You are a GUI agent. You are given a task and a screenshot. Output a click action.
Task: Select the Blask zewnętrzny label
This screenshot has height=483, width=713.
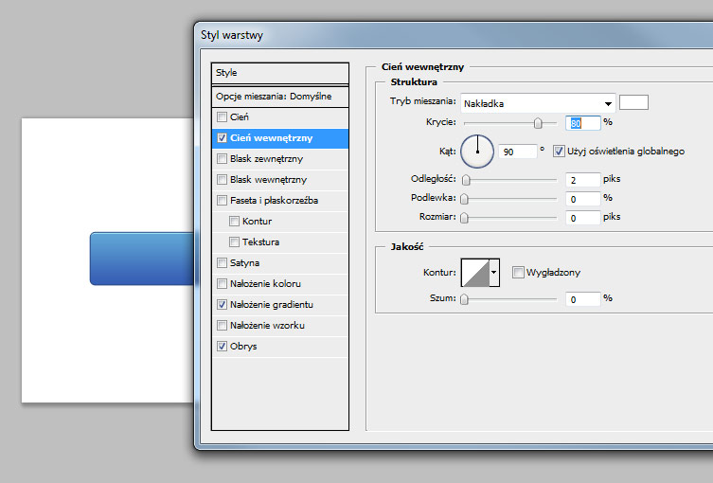point(266,159)
